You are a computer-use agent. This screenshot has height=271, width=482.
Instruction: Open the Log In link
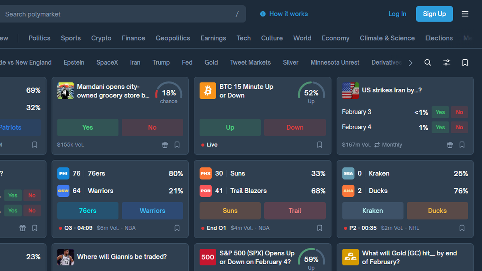pyautogui.click(x=397, y=14)
